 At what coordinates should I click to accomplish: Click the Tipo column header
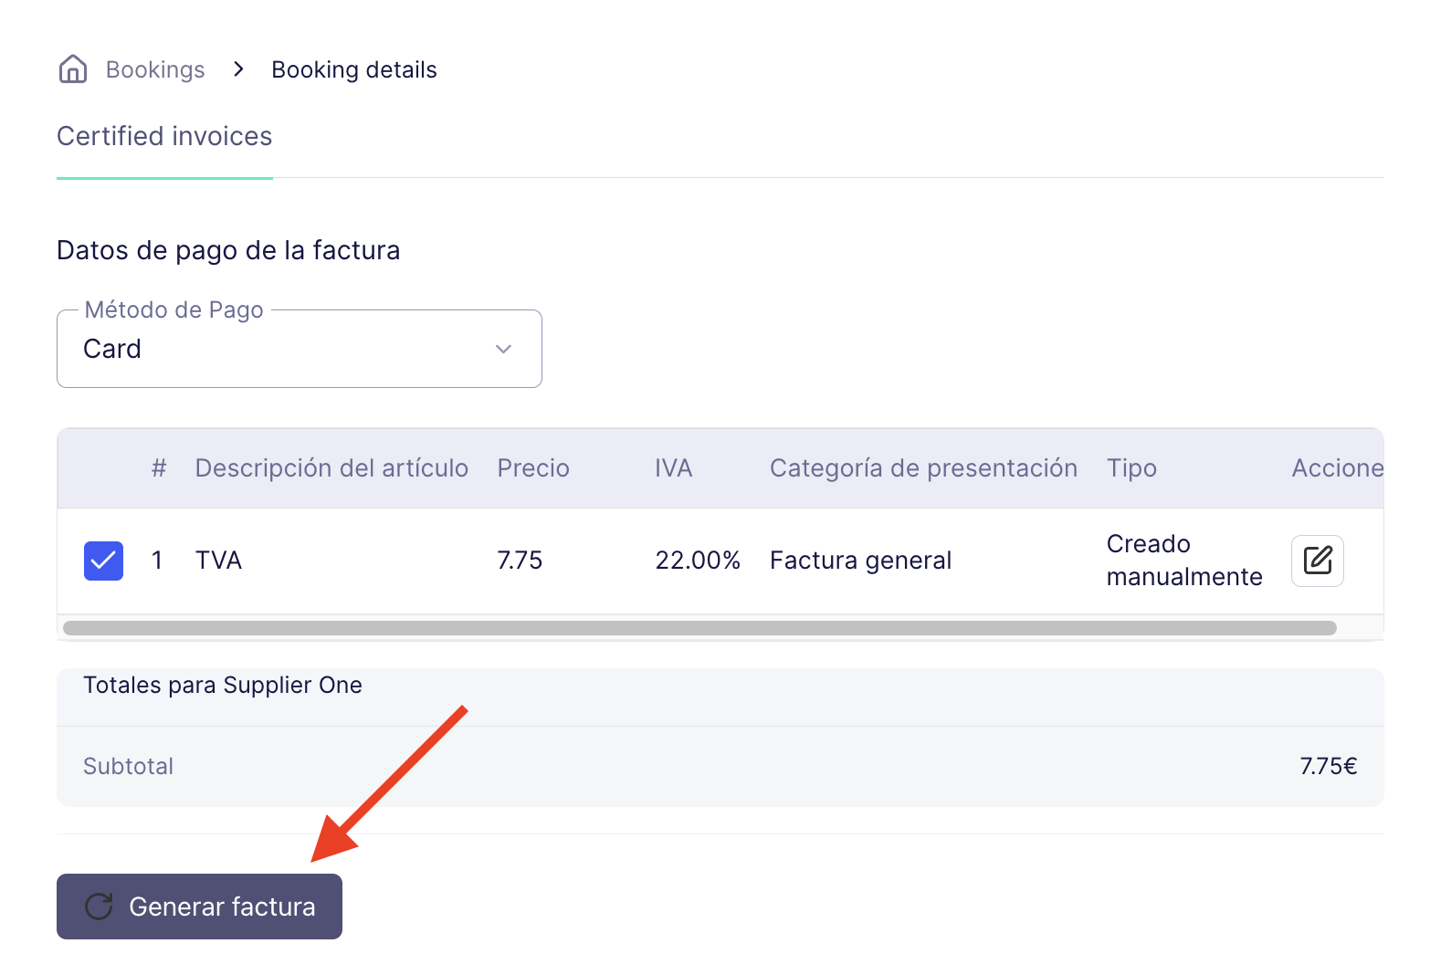pos(1131,468)
